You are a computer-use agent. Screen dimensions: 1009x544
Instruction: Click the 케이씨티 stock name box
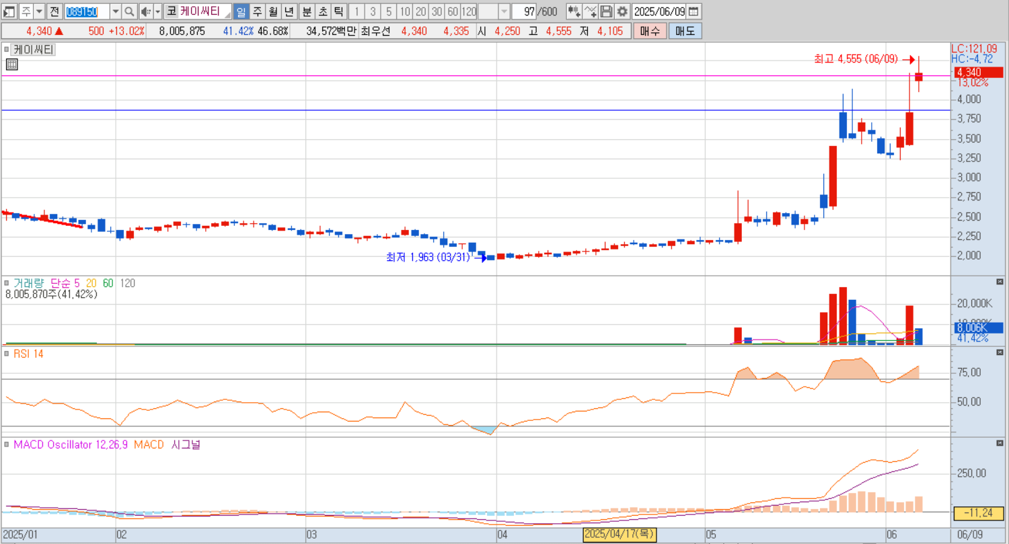(x=204, y=11)
